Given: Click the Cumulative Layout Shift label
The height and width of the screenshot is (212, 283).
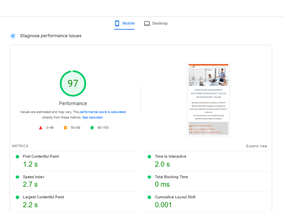Looking at the screenshot, I should [175, 197].
